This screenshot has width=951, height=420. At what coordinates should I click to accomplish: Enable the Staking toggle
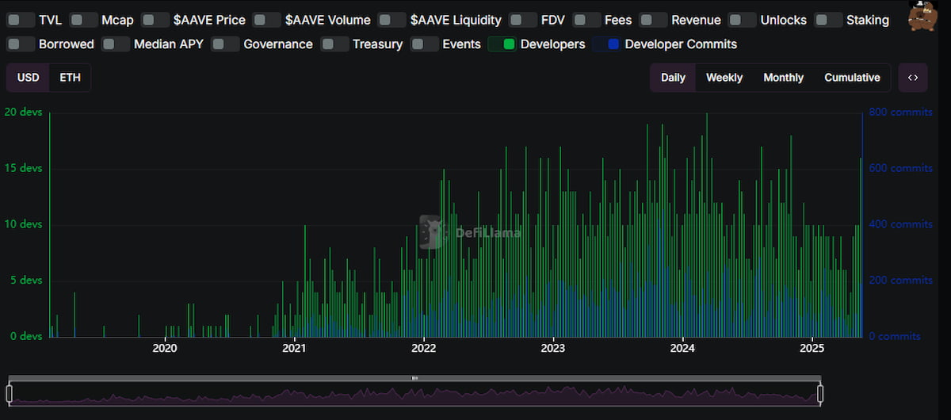click(x=829, y=20)
